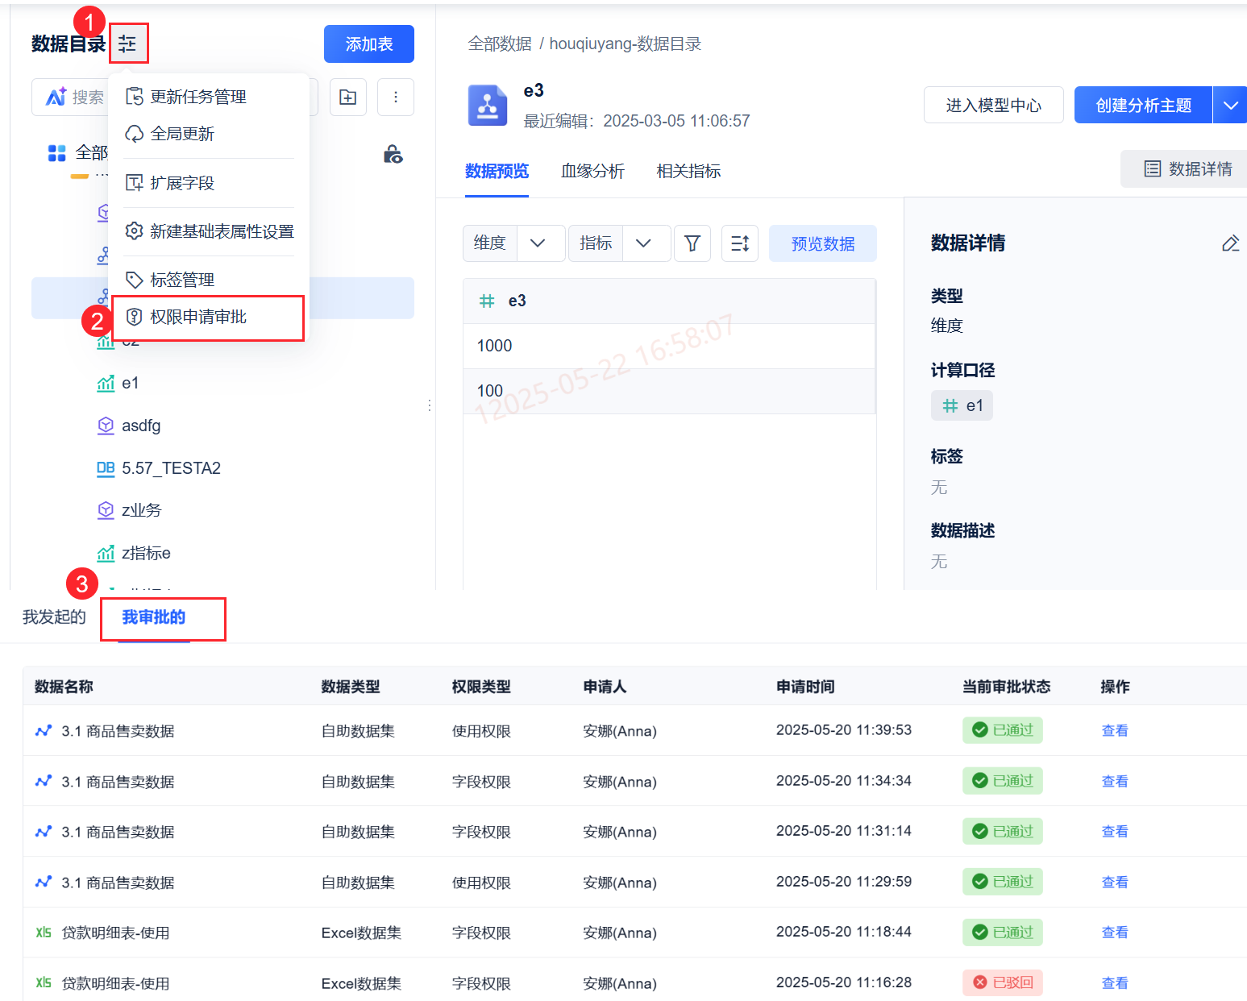Click the filter funnel icon
The height and width of the screenshot is (1001, 1247).
(692, 243)
